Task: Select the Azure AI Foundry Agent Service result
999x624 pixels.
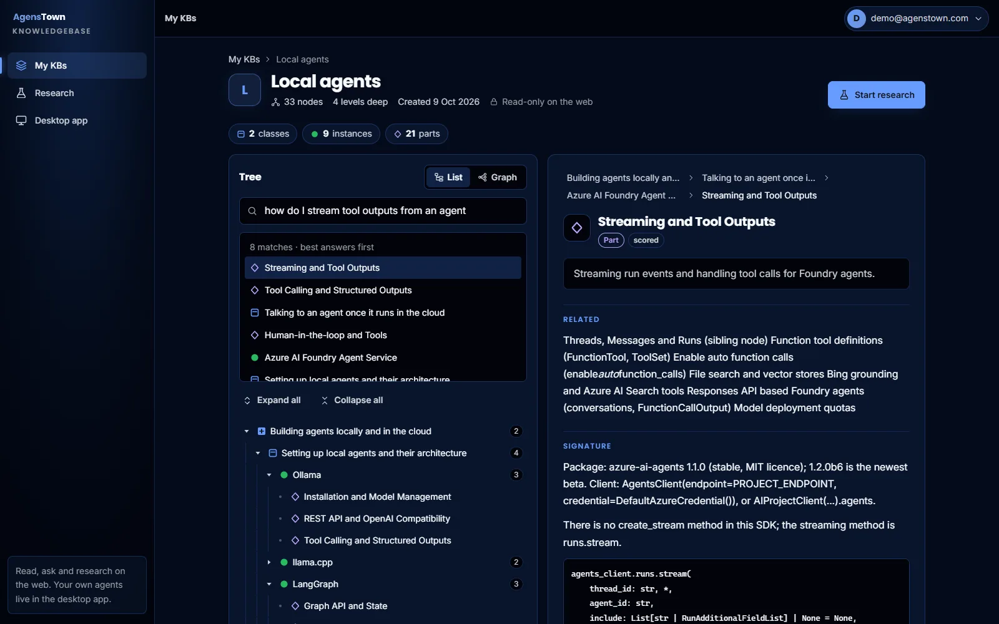Action: [383, 358]
